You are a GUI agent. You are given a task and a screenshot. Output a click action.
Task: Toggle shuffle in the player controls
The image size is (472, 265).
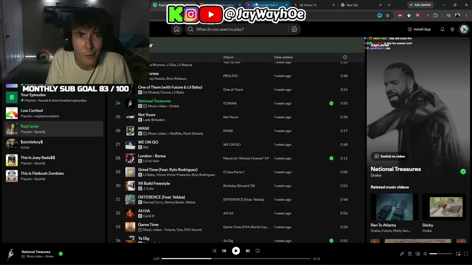[x=214, y=251]
